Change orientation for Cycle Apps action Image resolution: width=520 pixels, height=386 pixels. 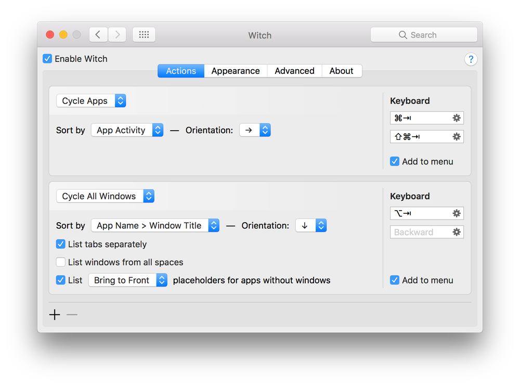pos(255,130)
